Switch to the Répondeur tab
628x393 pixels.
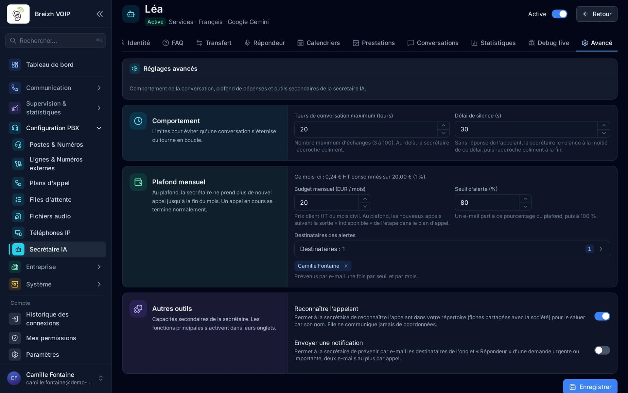(265, 43)
